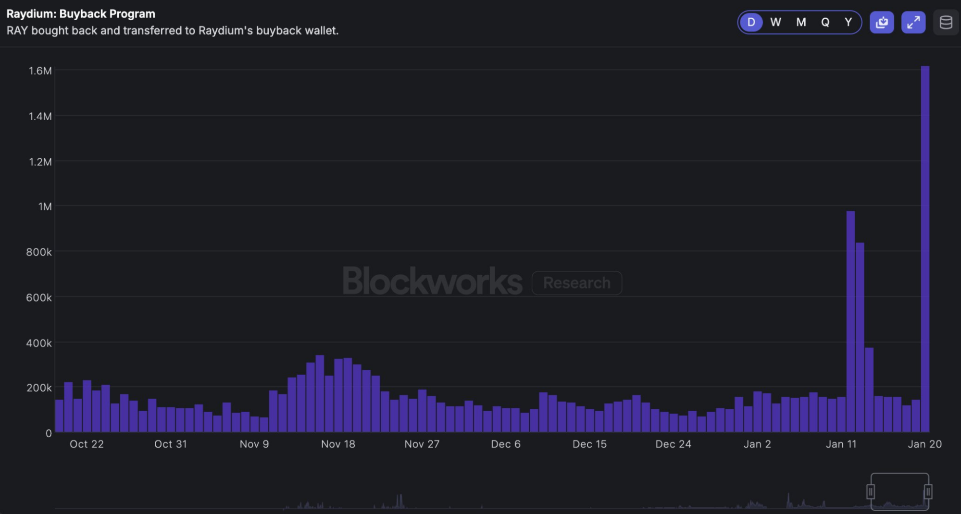Click the Oct 31 x-axis label

coord(171,444)
